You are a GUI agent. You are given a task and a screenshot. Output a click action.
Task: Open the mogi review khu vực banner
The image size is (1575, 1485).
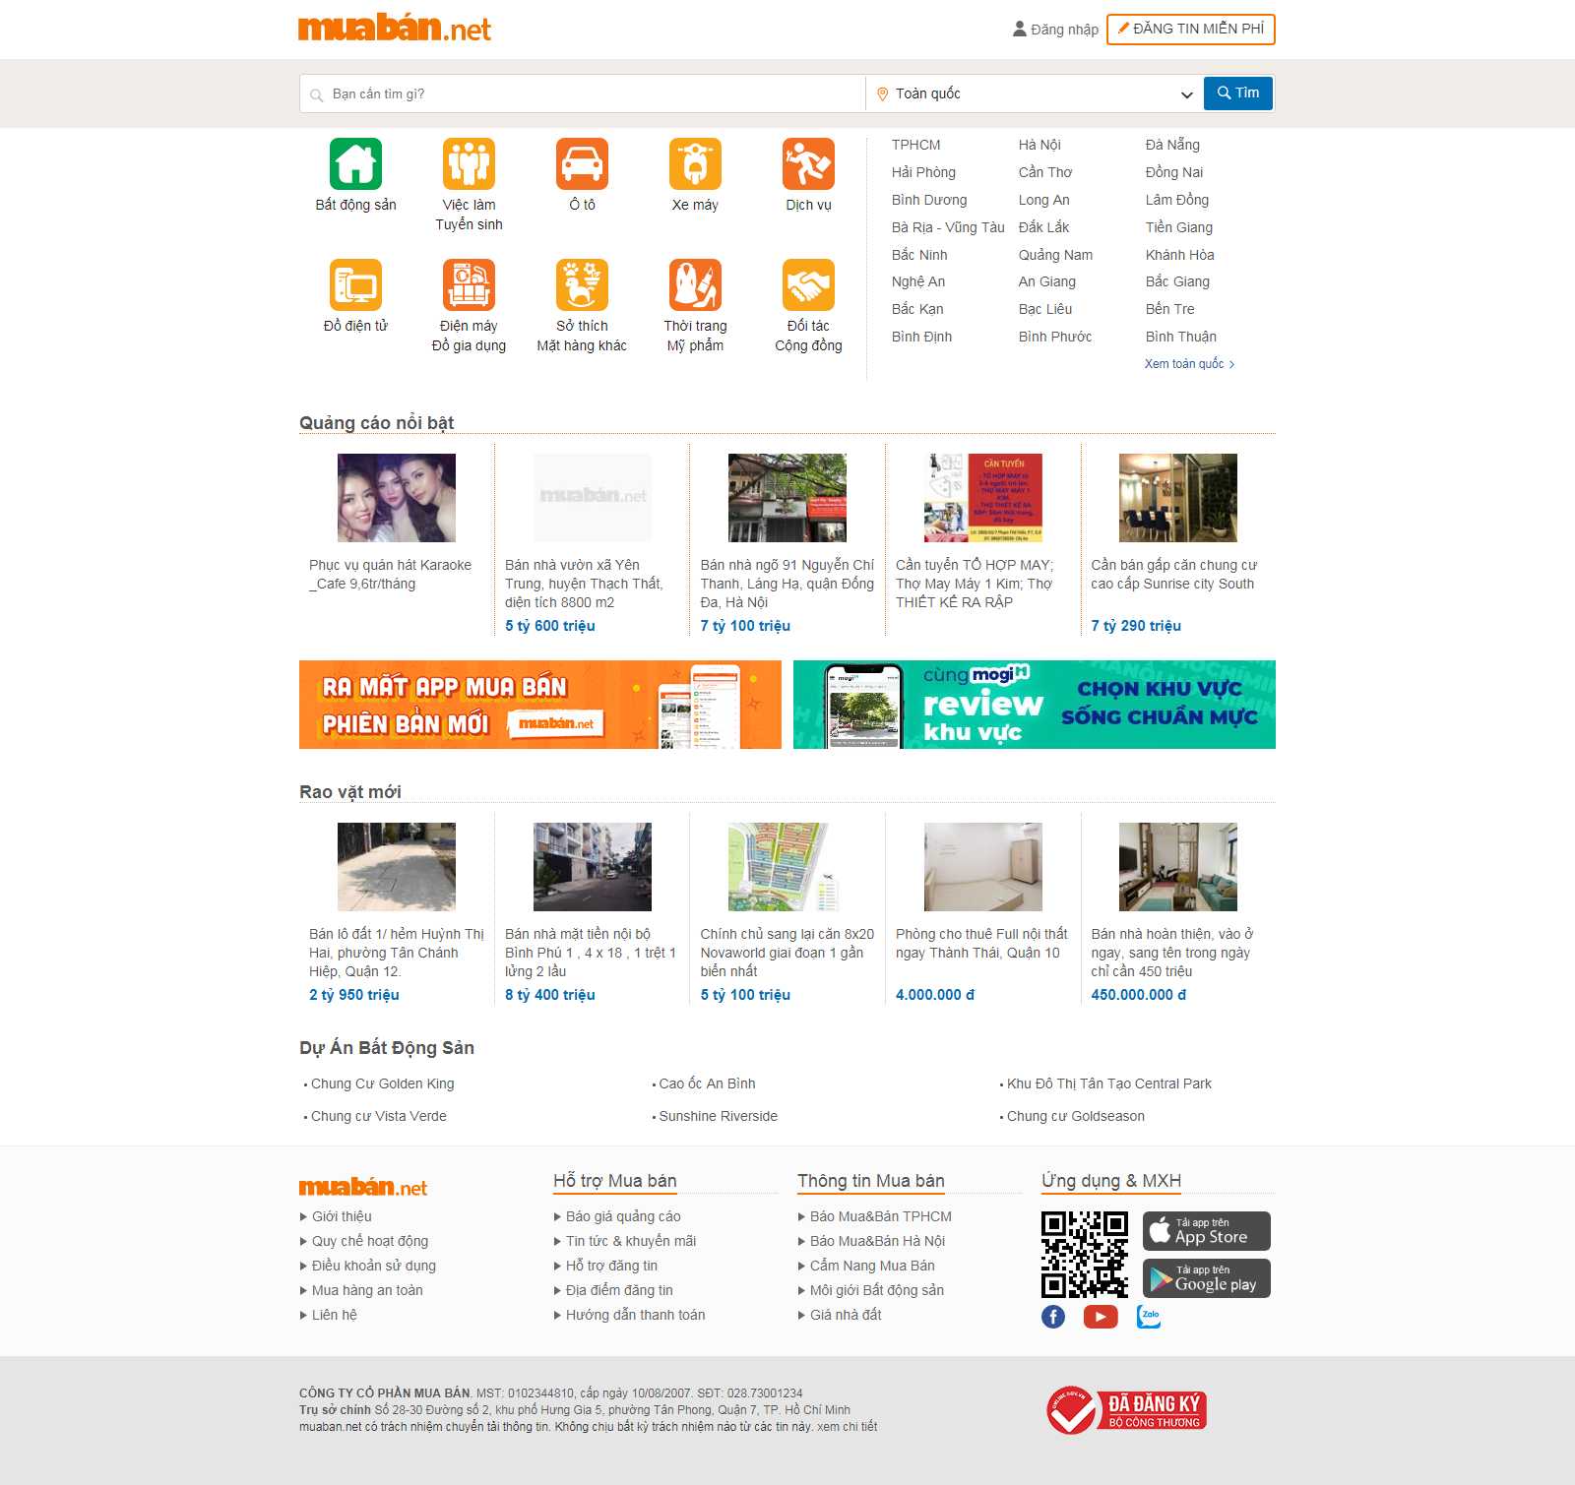click(x=1034, y=705)
